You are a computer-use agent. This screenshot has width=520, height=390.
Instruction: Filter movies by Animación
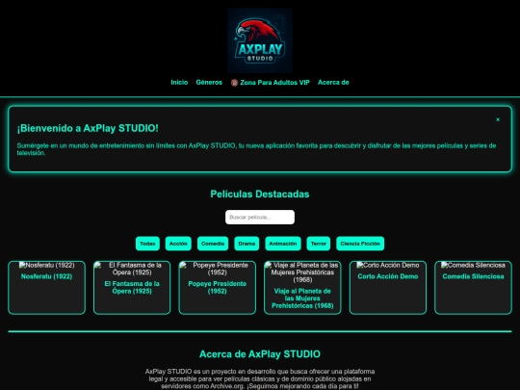point(283,244)
